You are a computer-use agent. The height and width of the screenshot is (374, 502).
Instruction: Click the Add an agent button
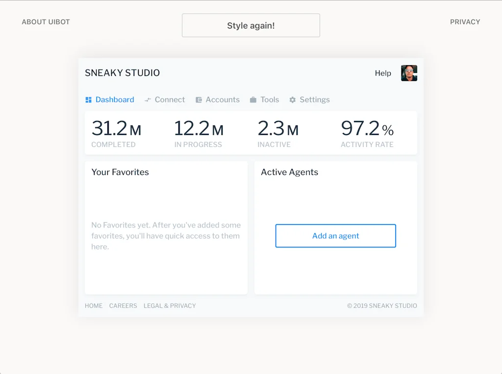(335, 236)
